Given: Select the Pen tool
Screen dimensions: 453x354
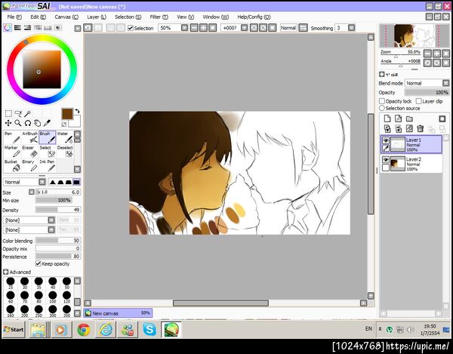Looking at the screenshot, I should point(12,137).
